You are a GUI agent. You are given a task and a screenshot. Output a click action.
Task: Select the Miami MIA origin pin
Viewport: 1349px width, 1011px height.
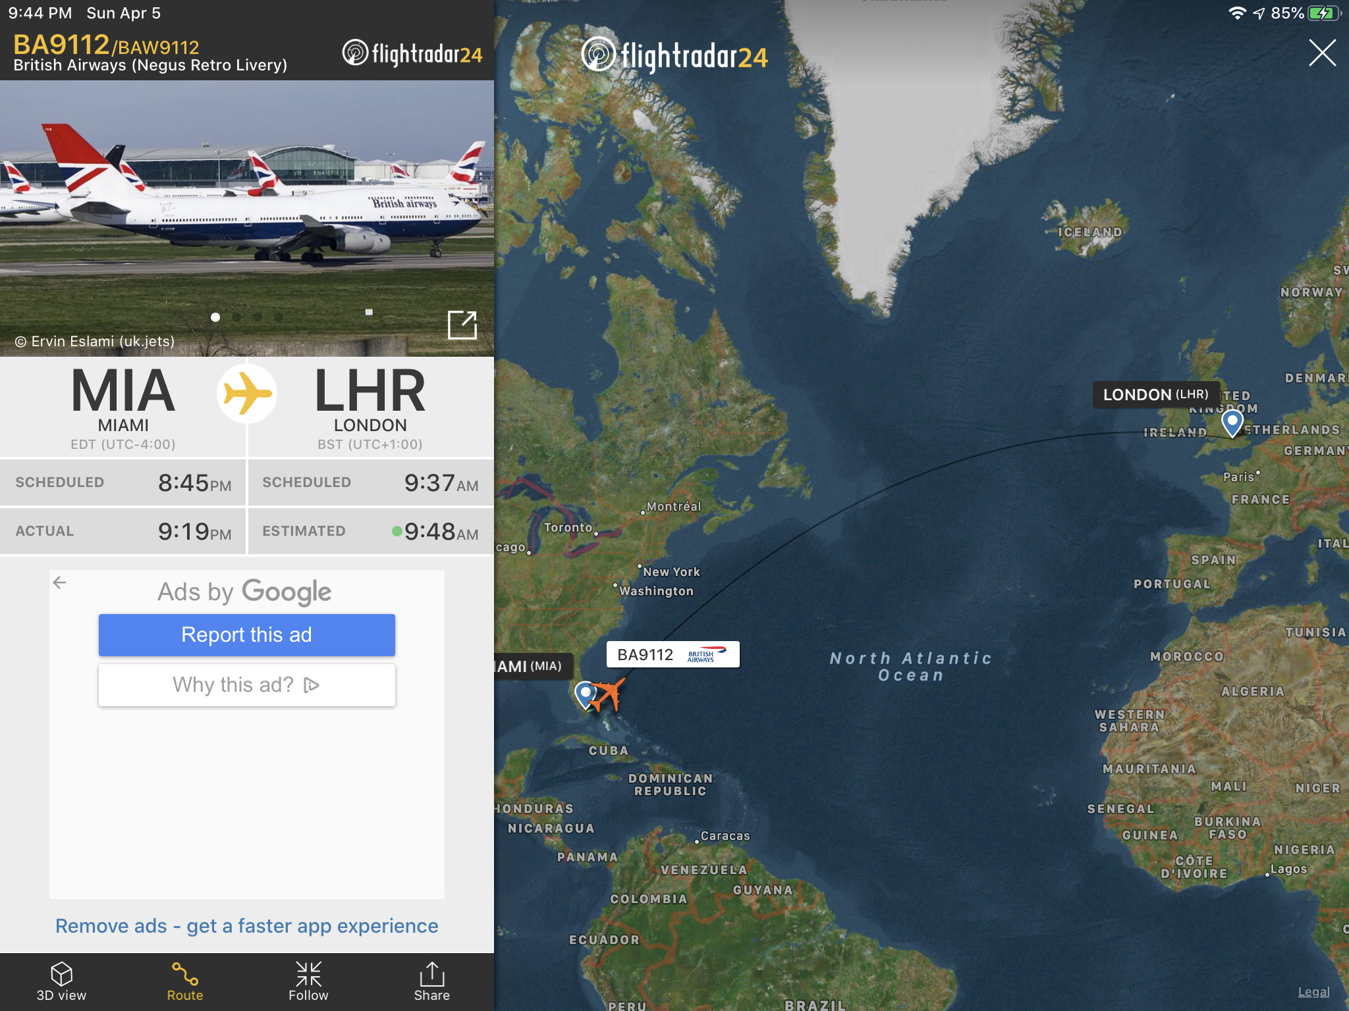584,695
